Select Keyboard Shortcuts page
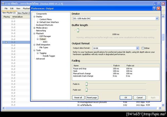Screen dimensions: 167x117 click(45, 25)
